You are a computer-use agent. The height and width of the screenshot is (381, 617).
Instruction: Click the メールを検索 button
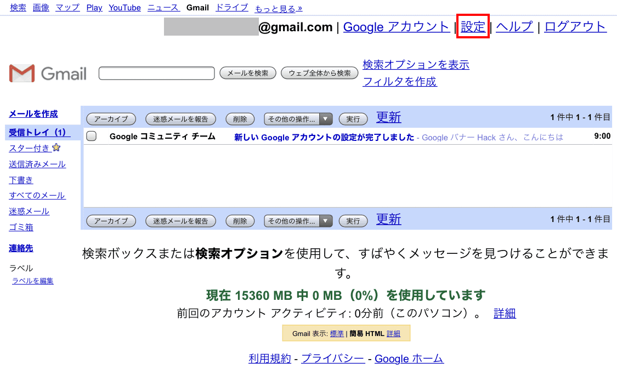248,73
